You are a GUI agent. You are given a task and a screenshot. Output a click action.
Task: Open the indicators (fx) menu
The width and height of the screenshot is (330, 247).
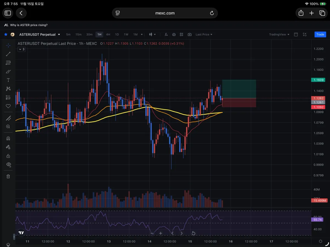pyautogui.click(x=166, y=35)
